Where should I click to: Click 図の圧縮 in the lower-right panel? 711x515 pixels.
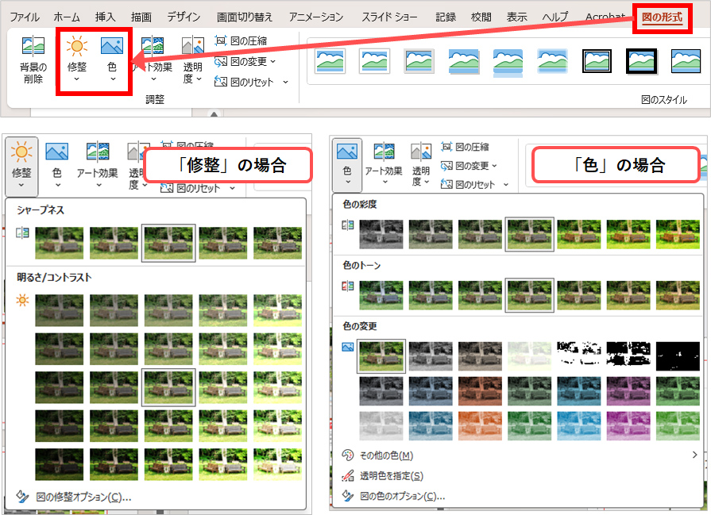point(464,147)
